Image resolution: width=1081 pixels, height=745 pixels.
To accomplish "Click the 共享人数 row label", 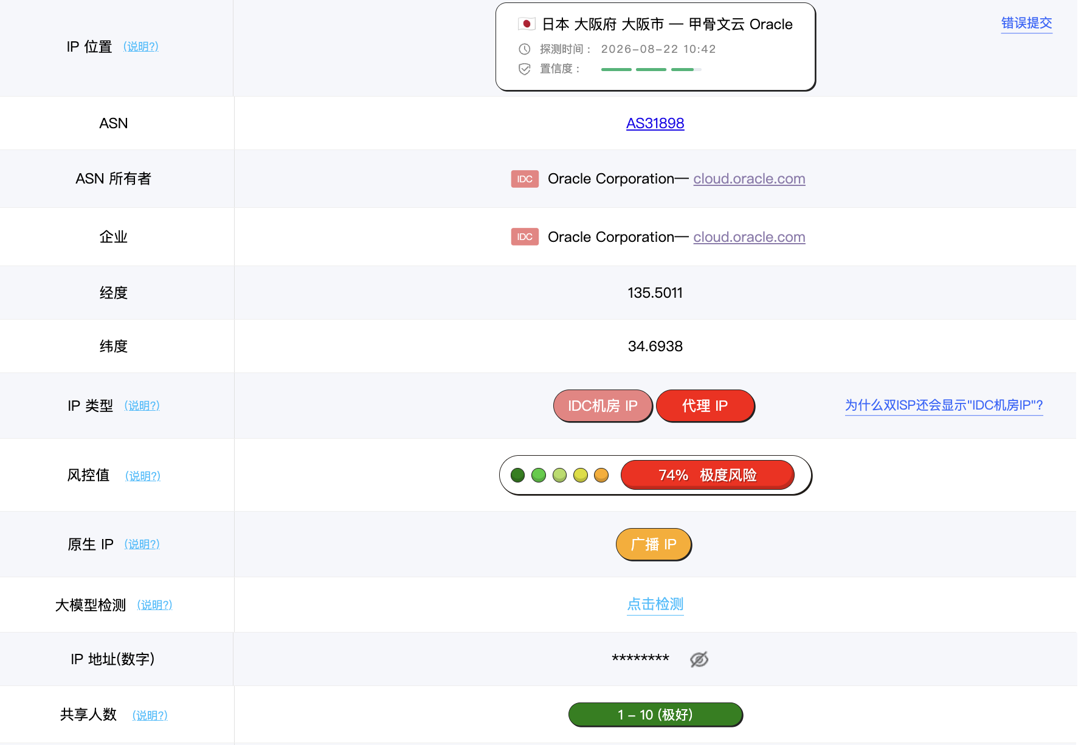I will (x=89, y=715).
